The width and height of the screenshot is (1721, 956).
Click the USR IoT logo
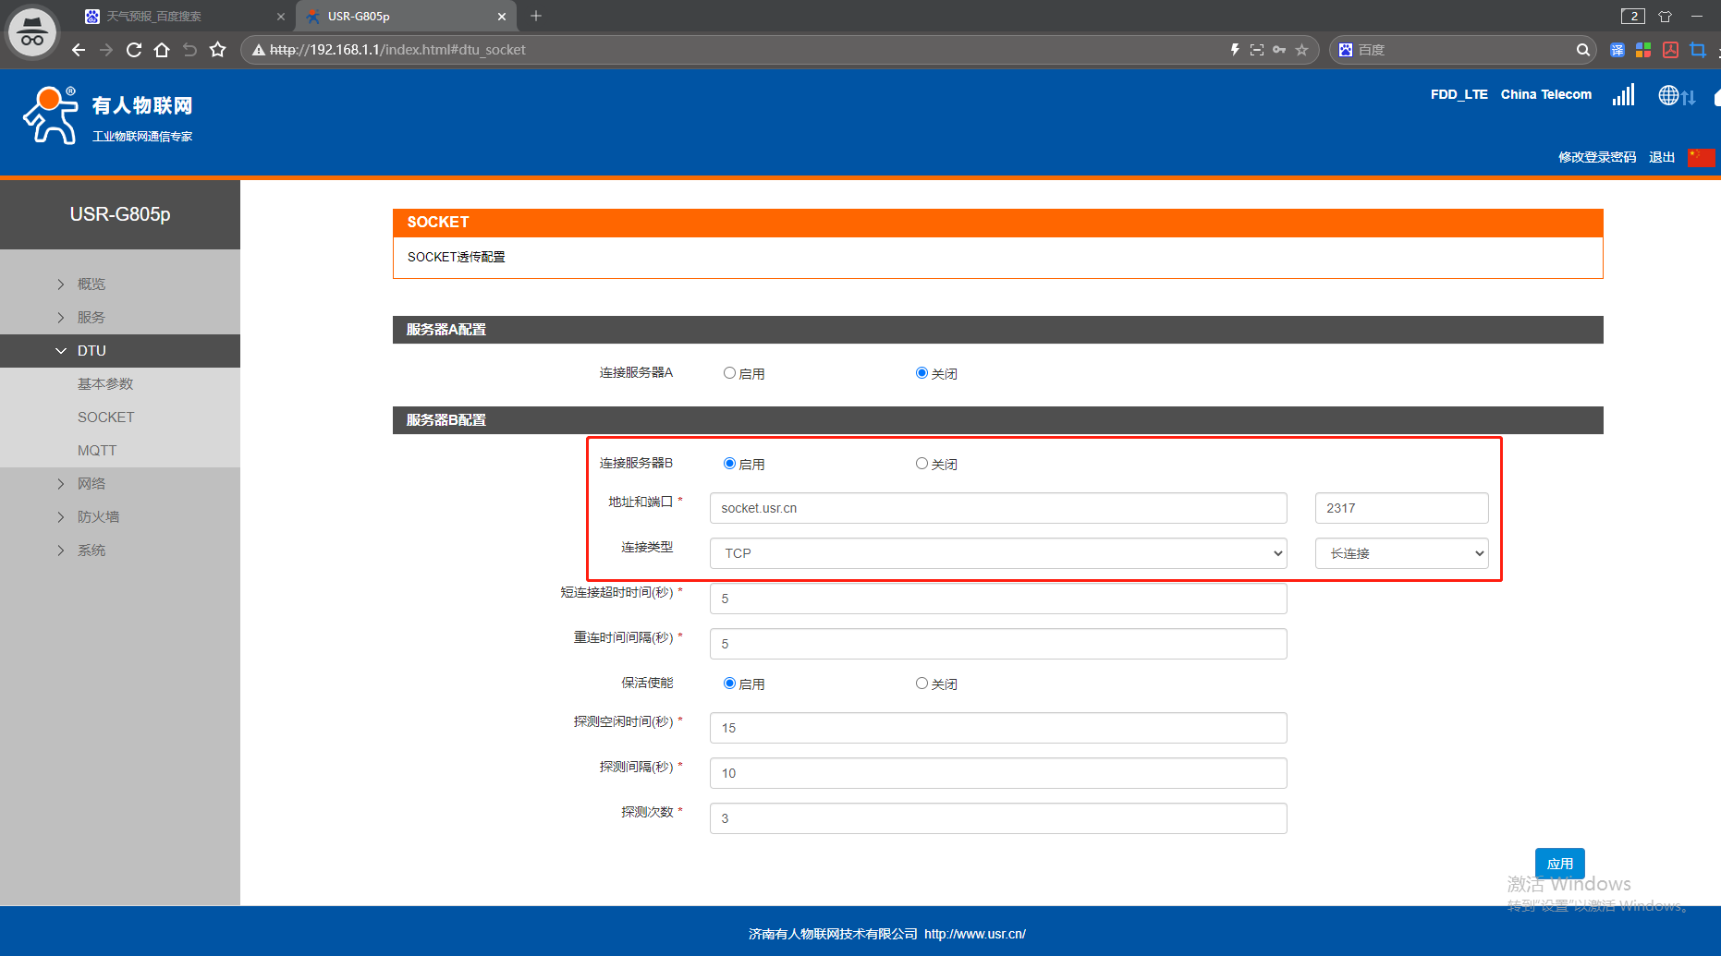click(107, 116)
